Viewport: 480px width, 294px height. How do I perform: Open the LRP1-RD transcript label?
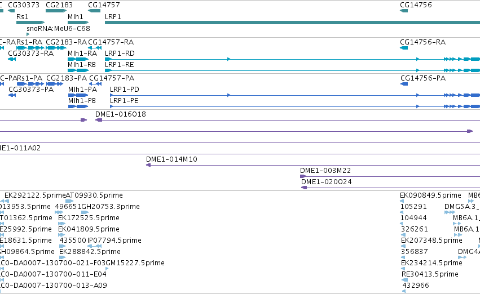120,53
